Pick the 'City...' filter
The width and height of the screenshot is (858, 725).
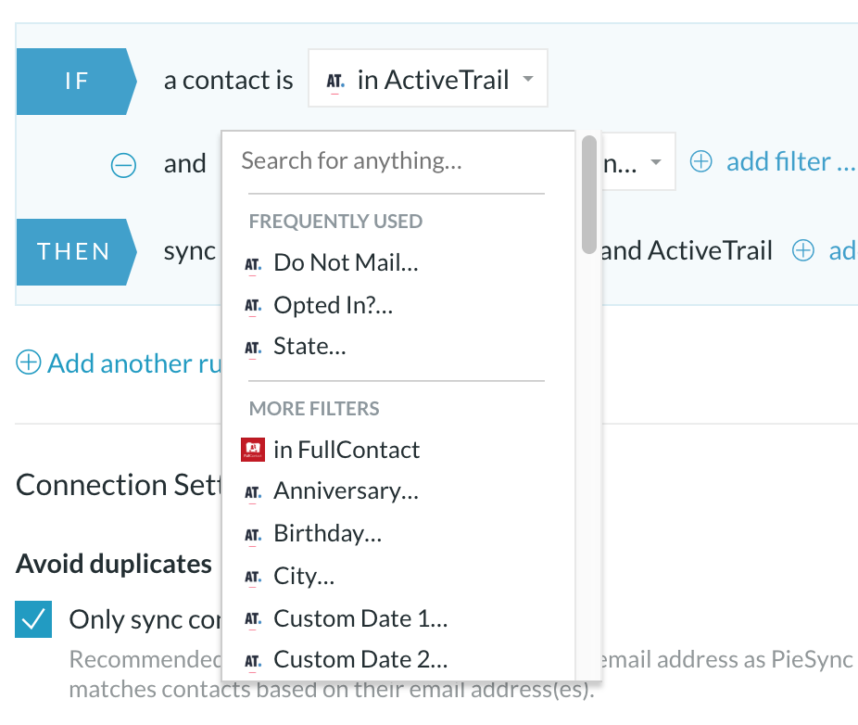pos(304,576)
